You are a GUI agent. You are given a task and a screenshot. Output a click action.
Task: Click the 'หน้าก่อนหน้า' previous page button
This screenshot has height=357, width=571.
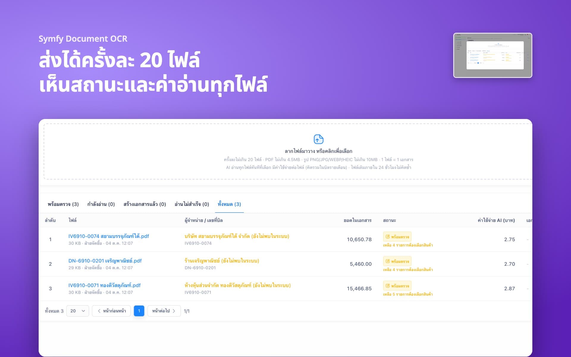click(x=111, y=311)
